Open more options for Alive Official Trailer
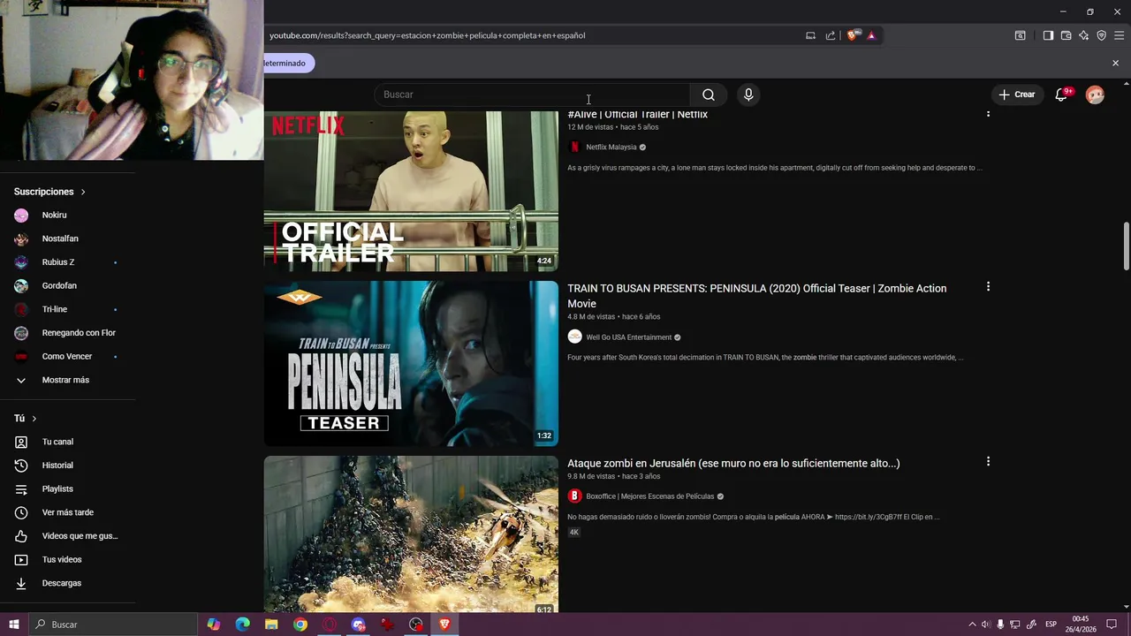 (x=988, y=114)
